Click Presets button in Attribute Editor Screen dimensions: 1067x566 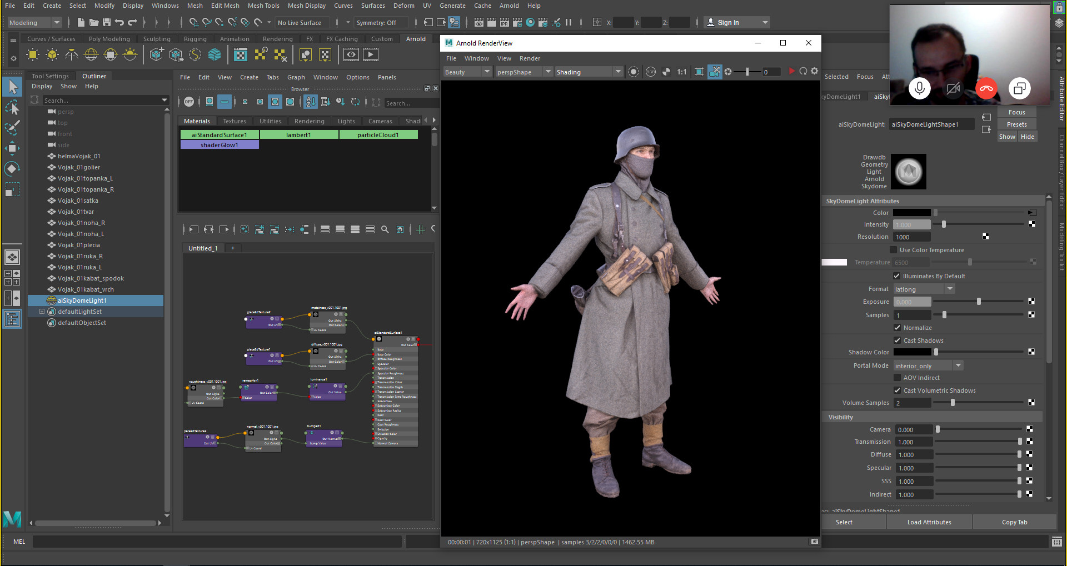click(1016, 124)
